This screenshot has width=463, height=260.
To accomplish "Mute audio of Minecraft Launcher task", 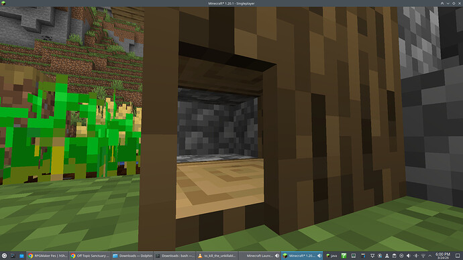I will tap(277, 255).
